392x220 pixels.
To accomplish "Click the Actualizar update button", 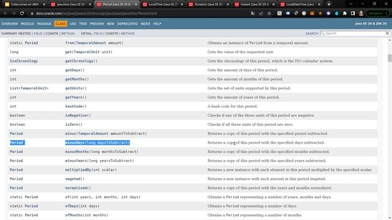I will coord(377,13).
